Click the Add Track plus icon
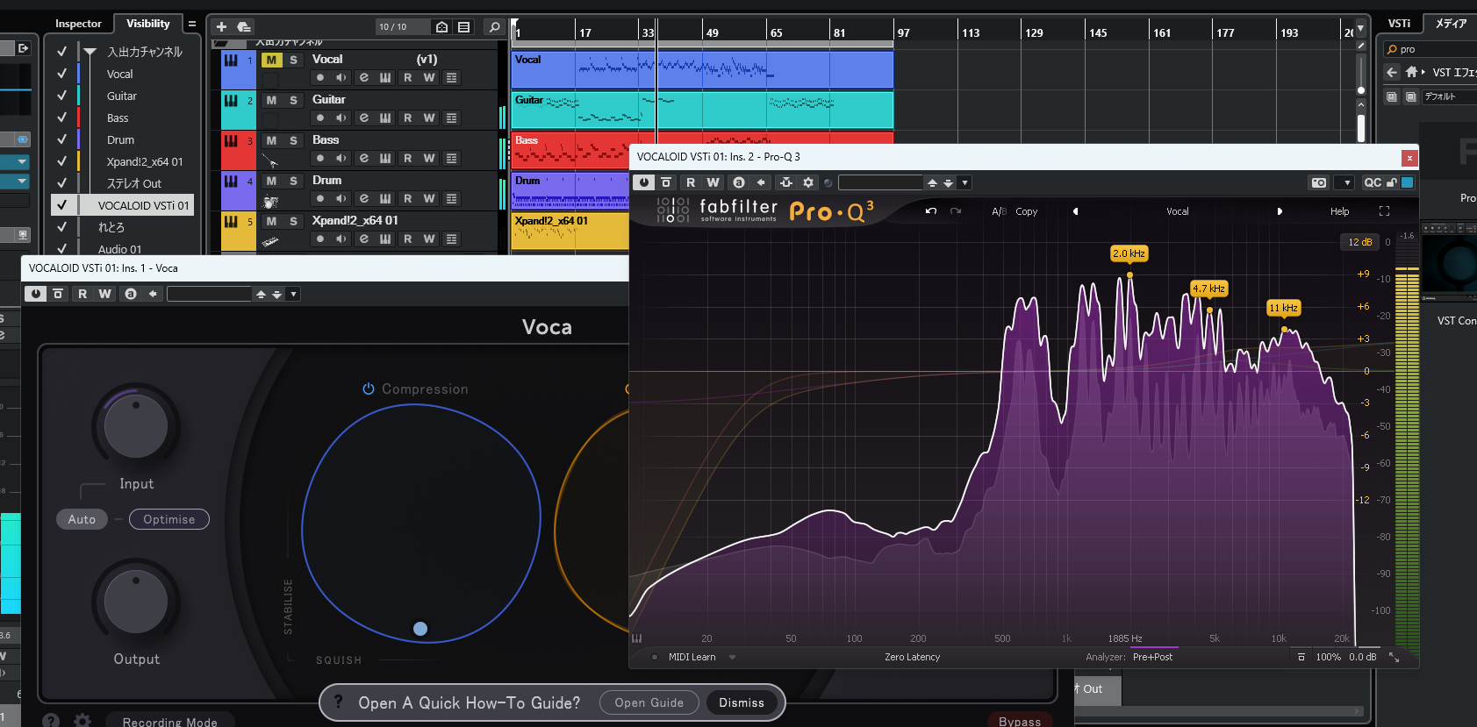The image size is (1477, 727). point(221,27)
